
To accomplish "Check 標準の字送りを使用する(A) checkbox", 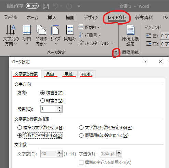I will point(81,163).
